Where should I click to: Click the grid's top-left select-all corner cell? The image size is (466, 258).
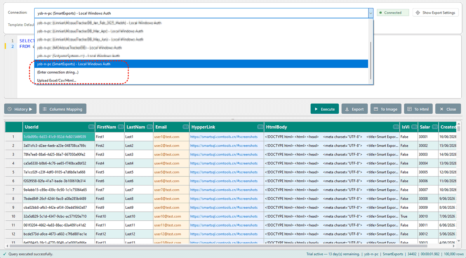point(13,127)
